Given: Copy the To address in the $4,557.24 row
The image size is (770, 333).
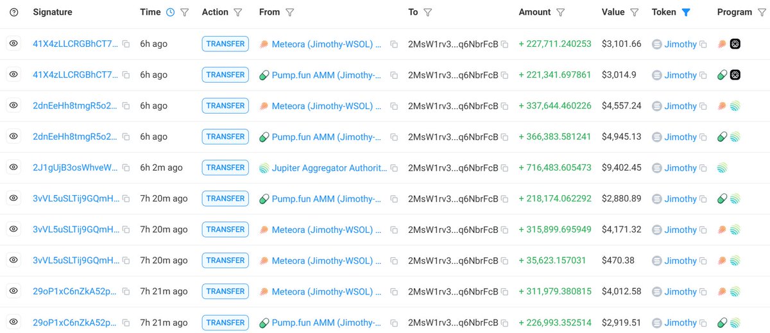Looking at the screenshot, I should point(505,106).
